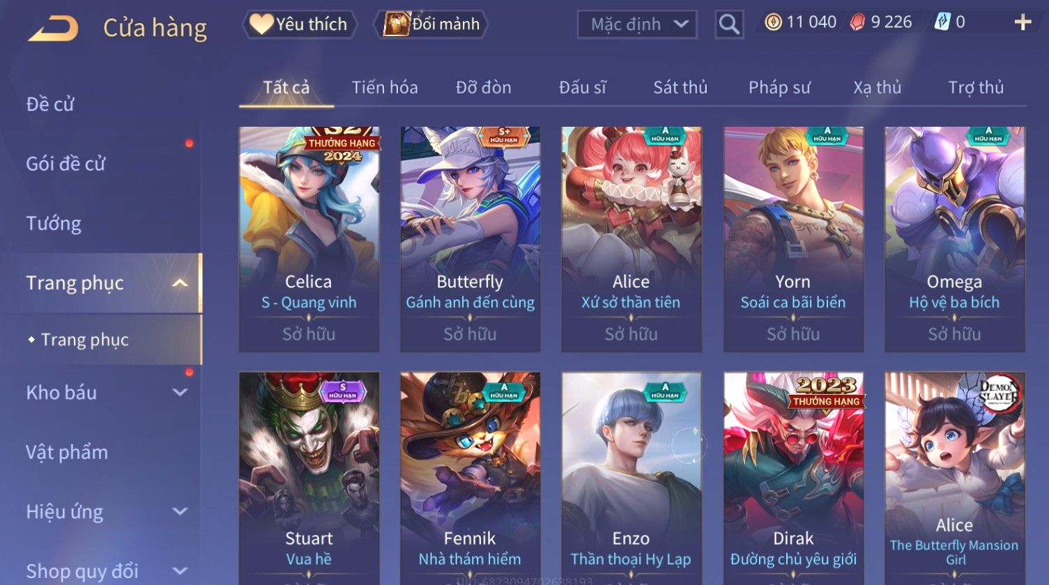The height and width of the screenshot is (585, 1049).
Task: Switch to the Pháp sư tab
Action: [779, 87]
